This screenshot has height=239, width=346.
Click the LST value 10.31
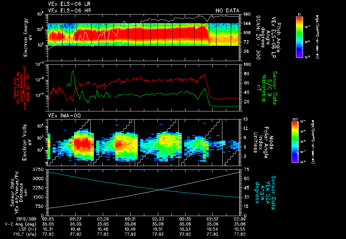48,229
